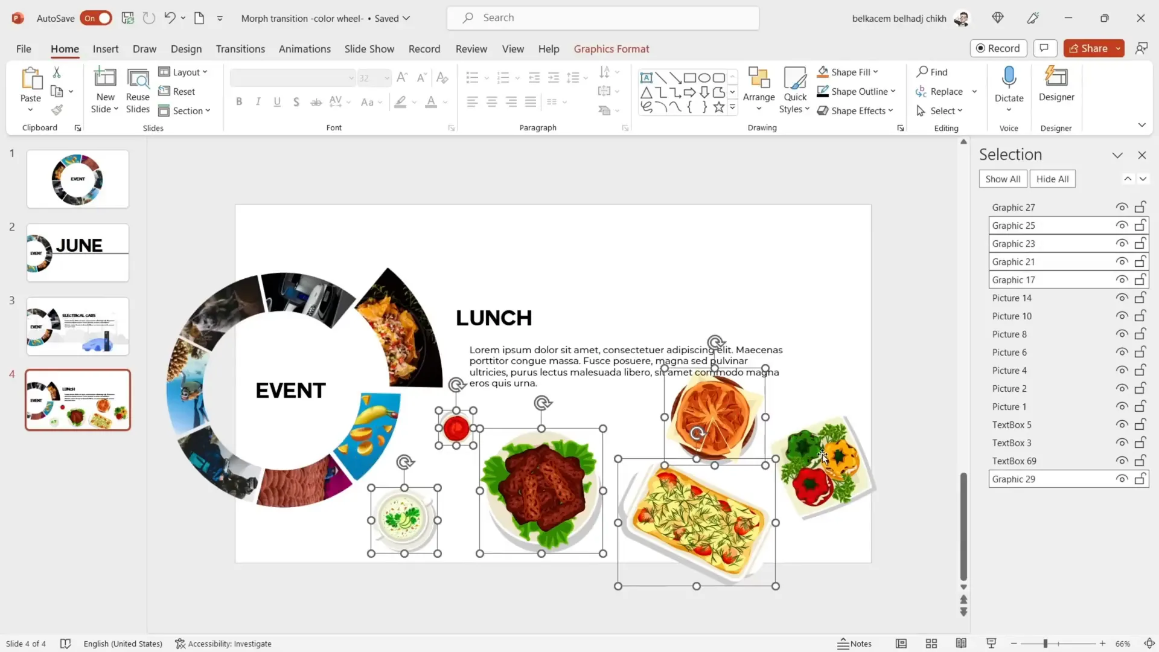Toggle visibility of TextBox 5
This screenshot has height=652, width=1159.
click(1122, 424)
